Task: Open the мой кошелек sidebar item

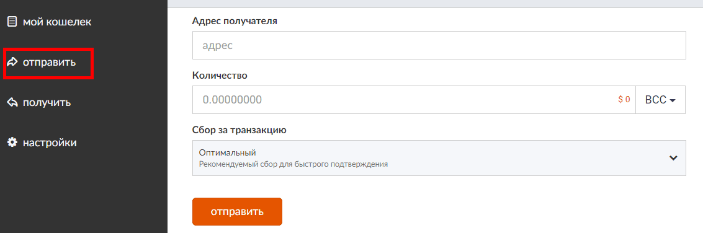Action: tap(50, 22)
